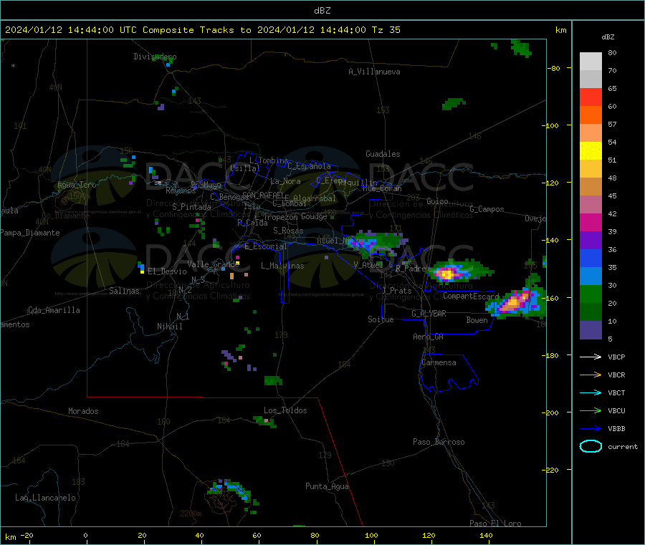Viewport: 645px width, 545px height.
Task: Select the 20 dBZ green color swatch
Action: [591, 294]
